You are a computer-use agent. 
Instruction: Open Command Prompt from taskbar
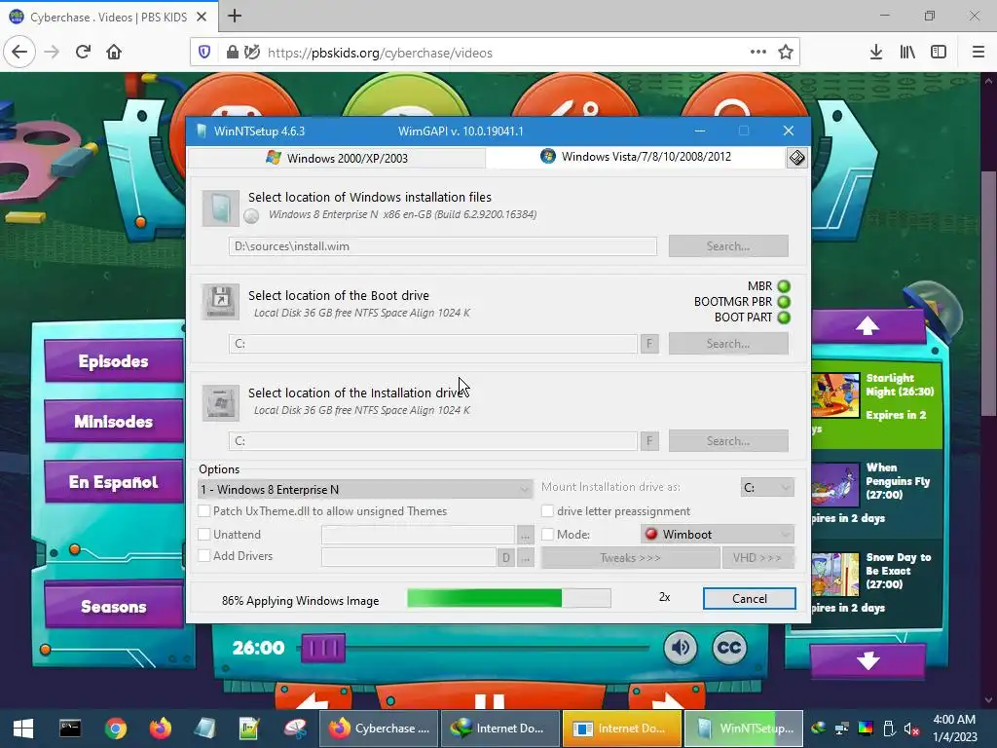click(x=70, y=729)
